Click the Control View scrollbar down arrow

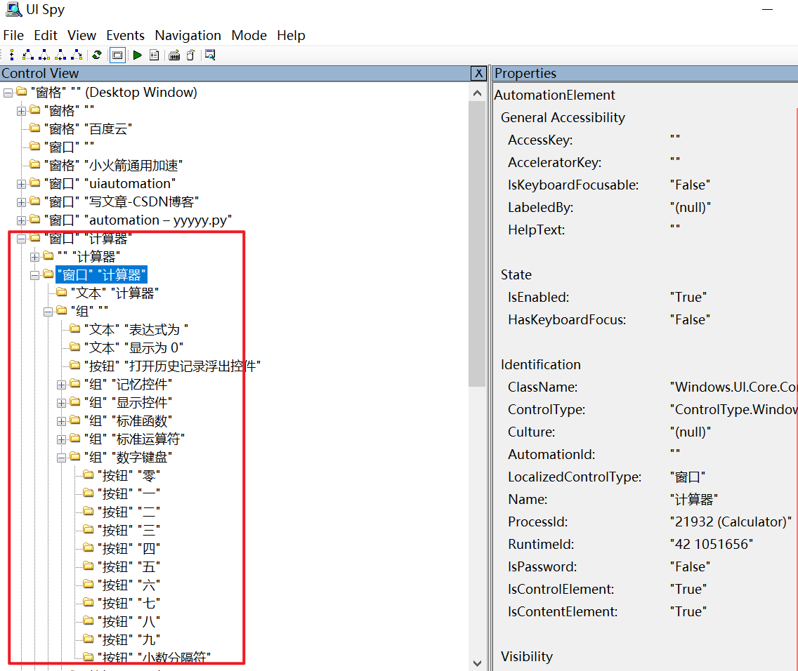[x=478, y=662]
